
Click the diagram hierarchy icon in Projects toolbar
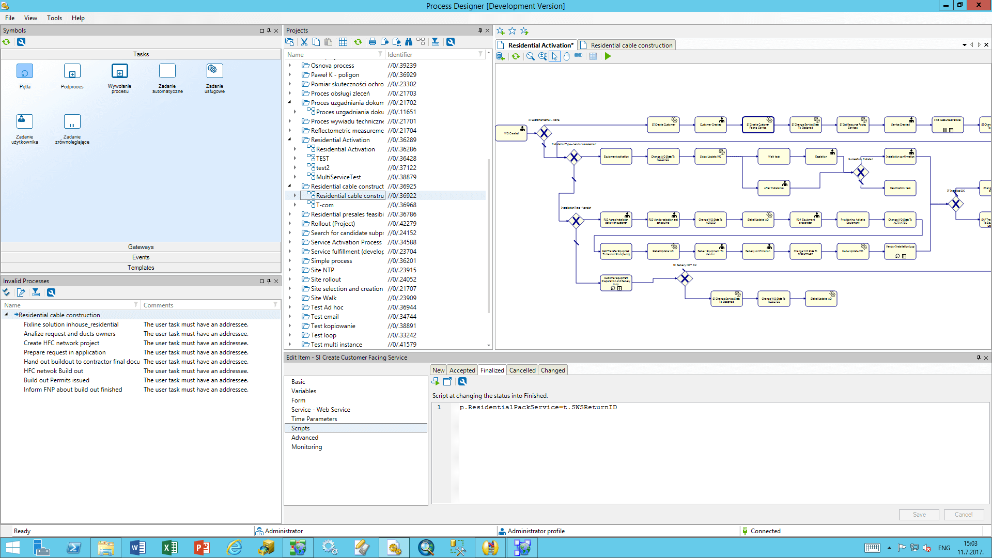[421, 42]
